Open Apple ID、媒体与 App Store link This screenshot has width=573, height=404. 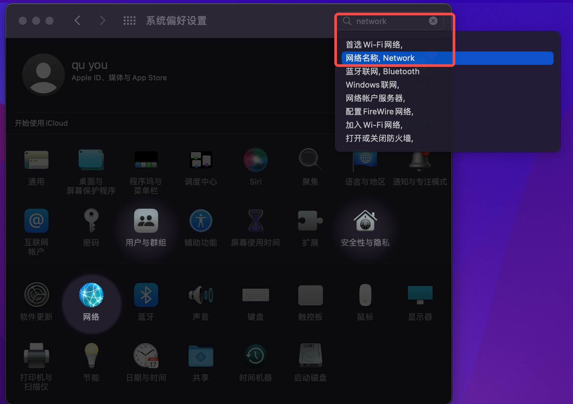coord(119,78)
